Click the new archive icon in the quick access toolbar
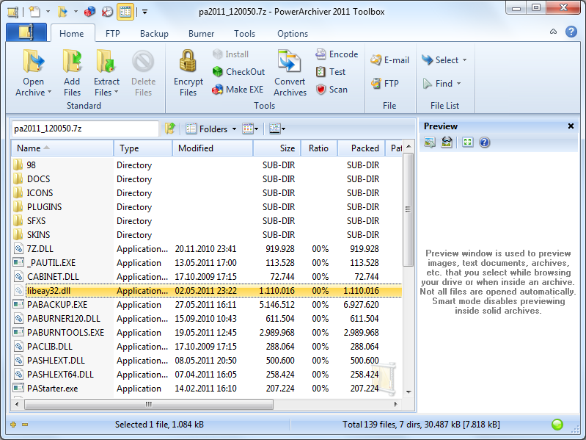 pos(34,12)
